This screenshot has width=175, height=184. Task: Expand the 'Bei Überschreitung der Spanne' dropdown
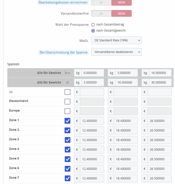tap(116, 52)
